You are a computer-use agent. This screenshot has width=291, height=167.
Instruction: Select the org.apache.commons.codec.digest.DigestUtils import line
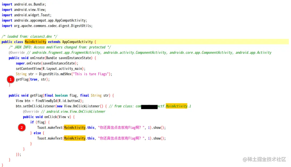click(x=47, y=26)
